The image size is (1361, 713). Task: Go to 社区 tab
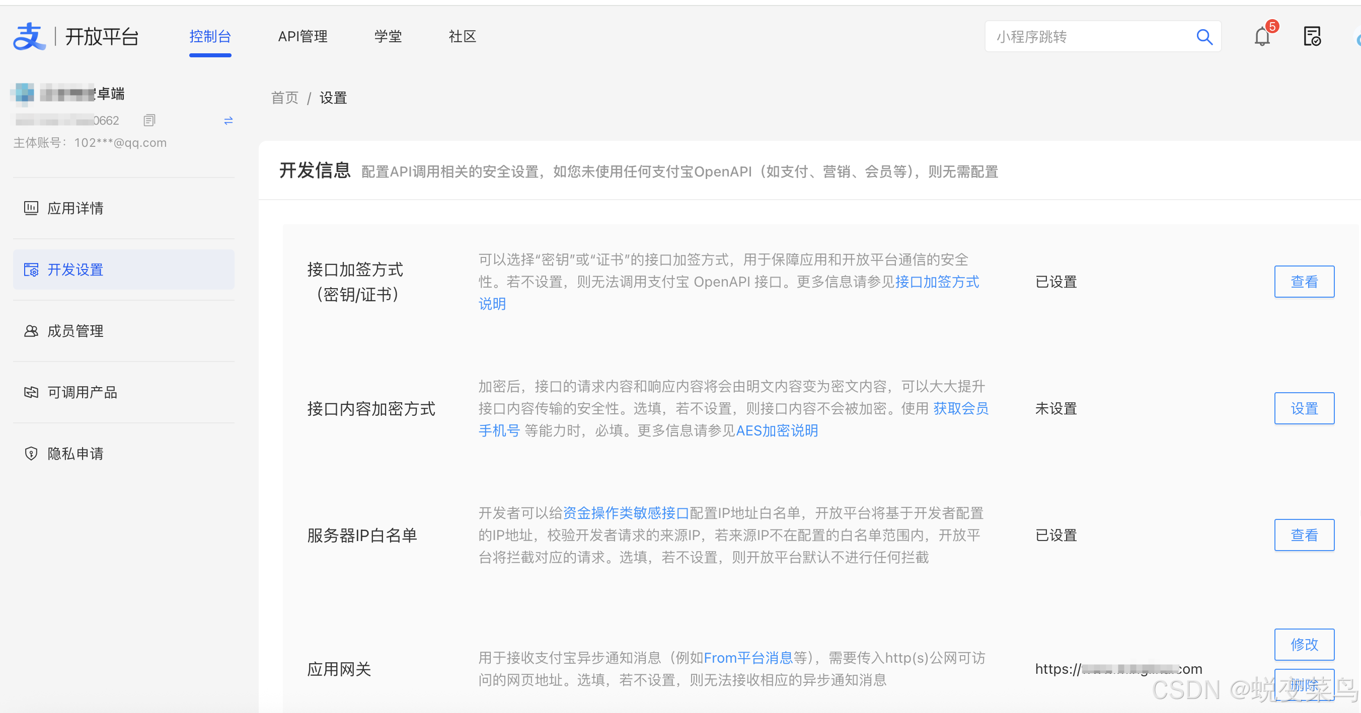[462, 36]
